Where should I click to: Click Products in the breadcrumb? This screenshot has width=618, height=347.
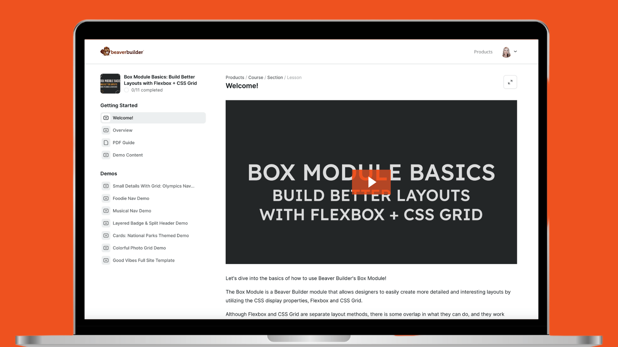(x=235, y=77)
